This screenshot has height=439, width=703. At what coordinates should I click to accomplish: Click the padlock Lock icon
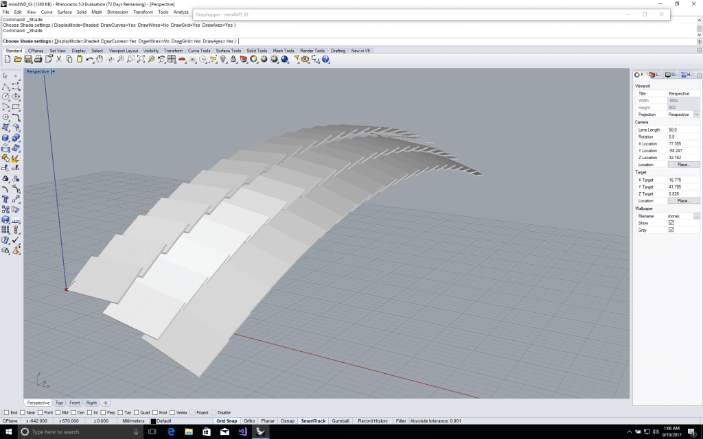point(233,59)
